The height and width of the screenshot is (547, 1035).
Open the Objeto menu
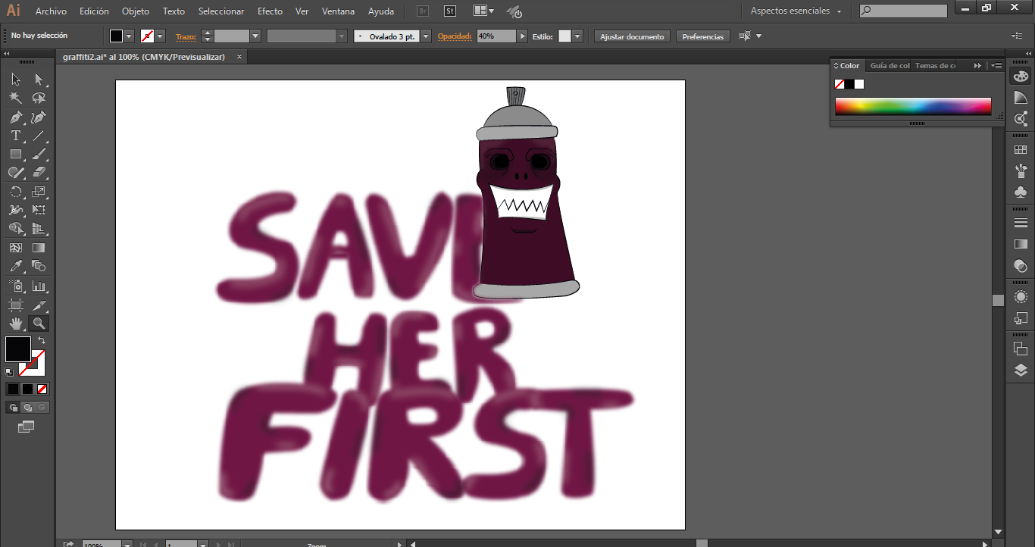[136, 11]
